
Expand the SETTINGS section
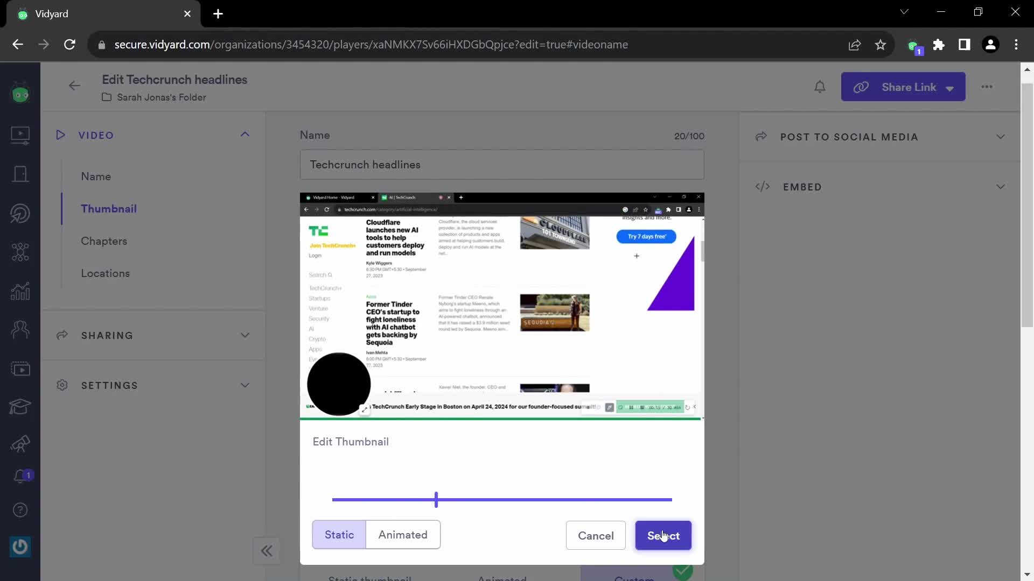(x=245, y=385)
